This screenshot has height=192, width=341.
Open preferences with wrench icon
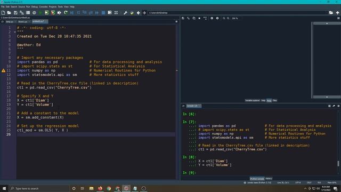click(125, 13)
